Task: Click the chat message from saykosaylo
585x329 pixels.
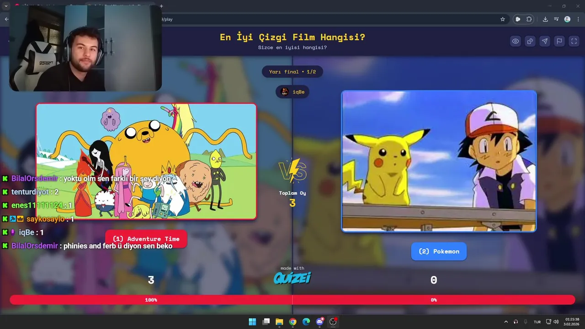Action: coord(38,219)
